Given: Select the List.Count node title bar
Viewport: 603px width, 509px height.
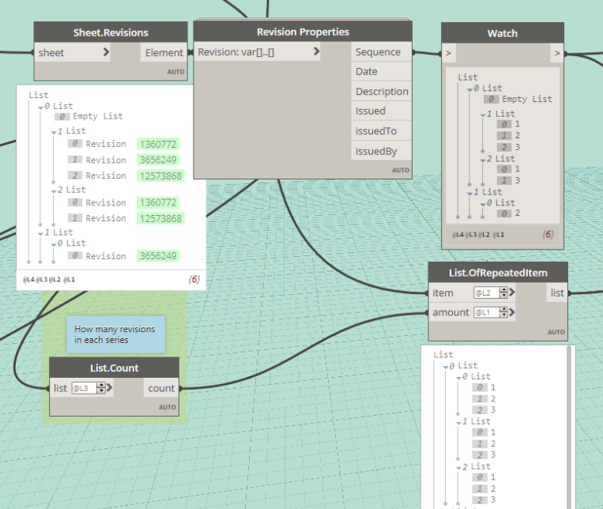Looking at the screenshot, I should click(115, 368).
